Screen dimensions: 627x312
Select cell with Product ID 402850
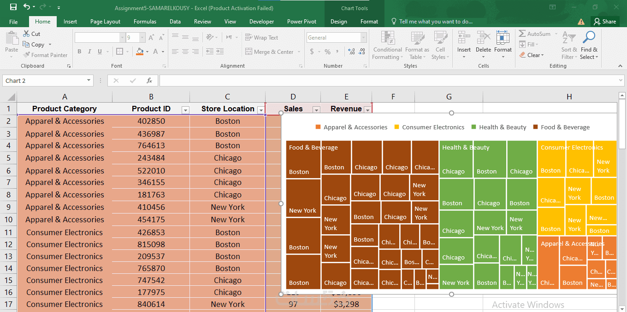click(151, 121)
